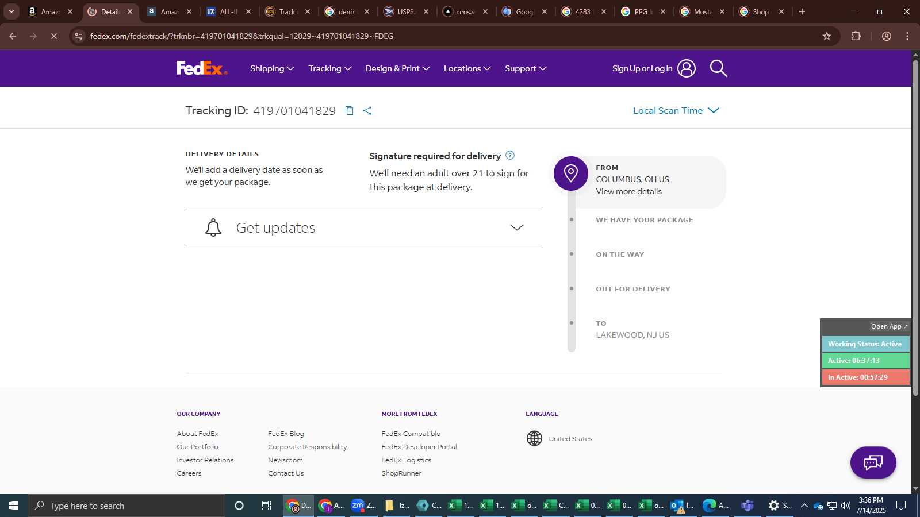920x517 pixels.
Task: Click the location pin icon next to FROM
Action: coord(571,173)
